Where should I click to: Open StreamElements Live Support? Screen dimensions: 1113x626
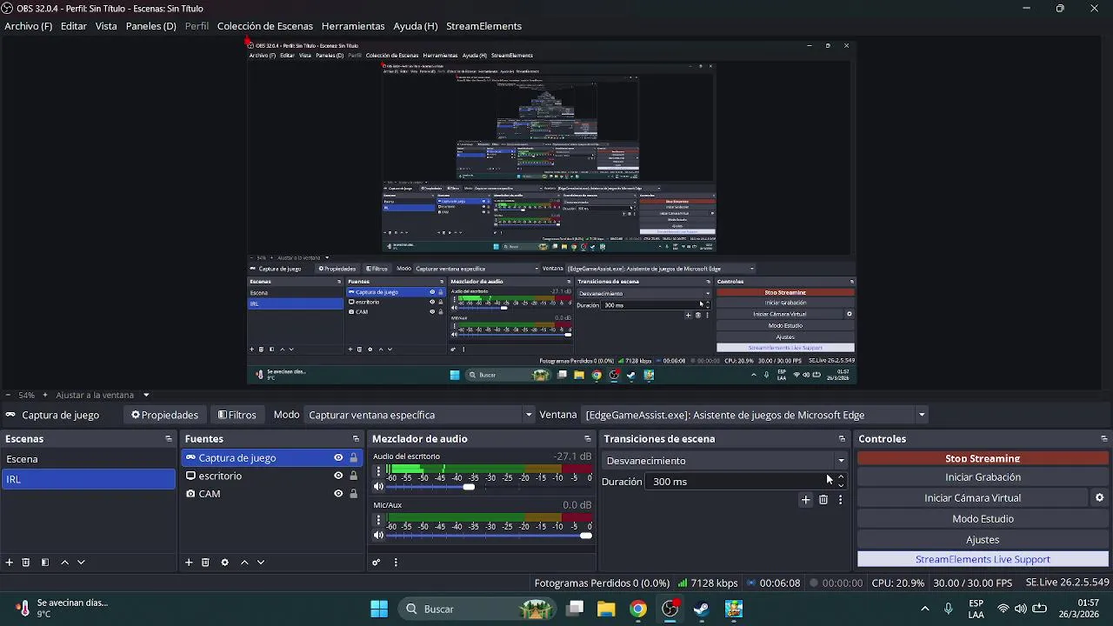[x=983, y=559]
